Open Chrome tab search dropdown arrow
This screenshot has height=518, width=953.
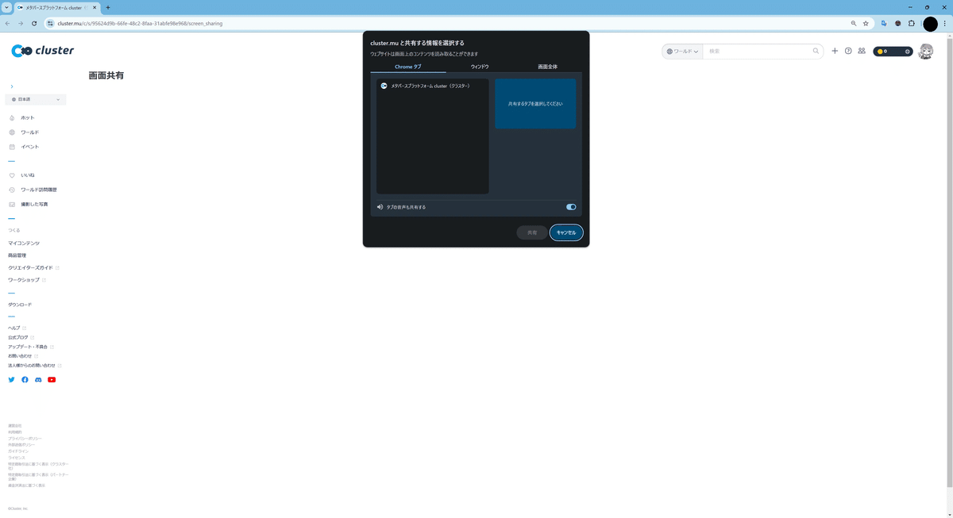click(6, 7)
